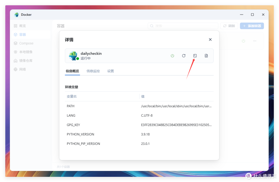Open 网络 in the sidebar
This screenshot has height=182, width=279.
(22, 69)
